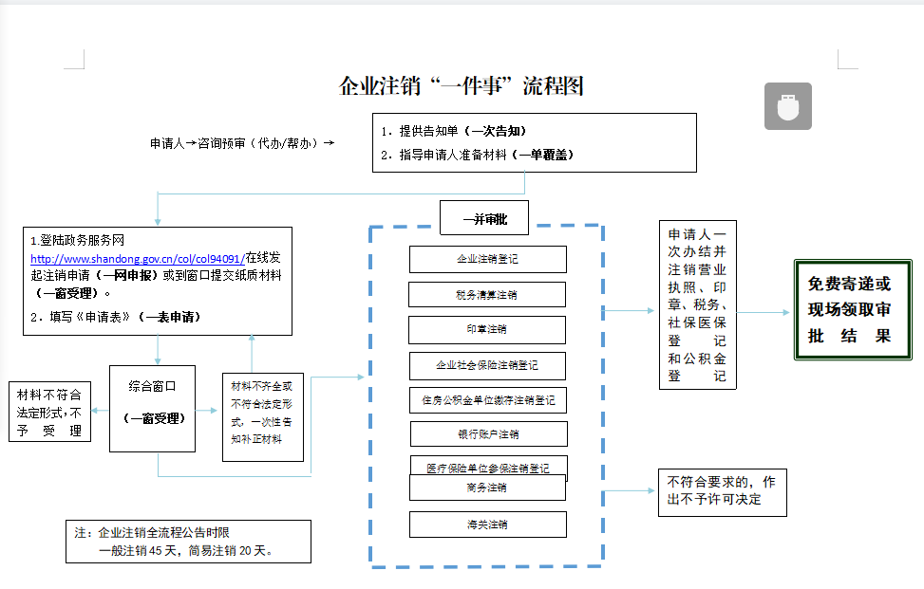This screenshot has width=924, height=589.
Task: Select the 海关注销 box
Action: pyautogui.click(x=487, y=525)
